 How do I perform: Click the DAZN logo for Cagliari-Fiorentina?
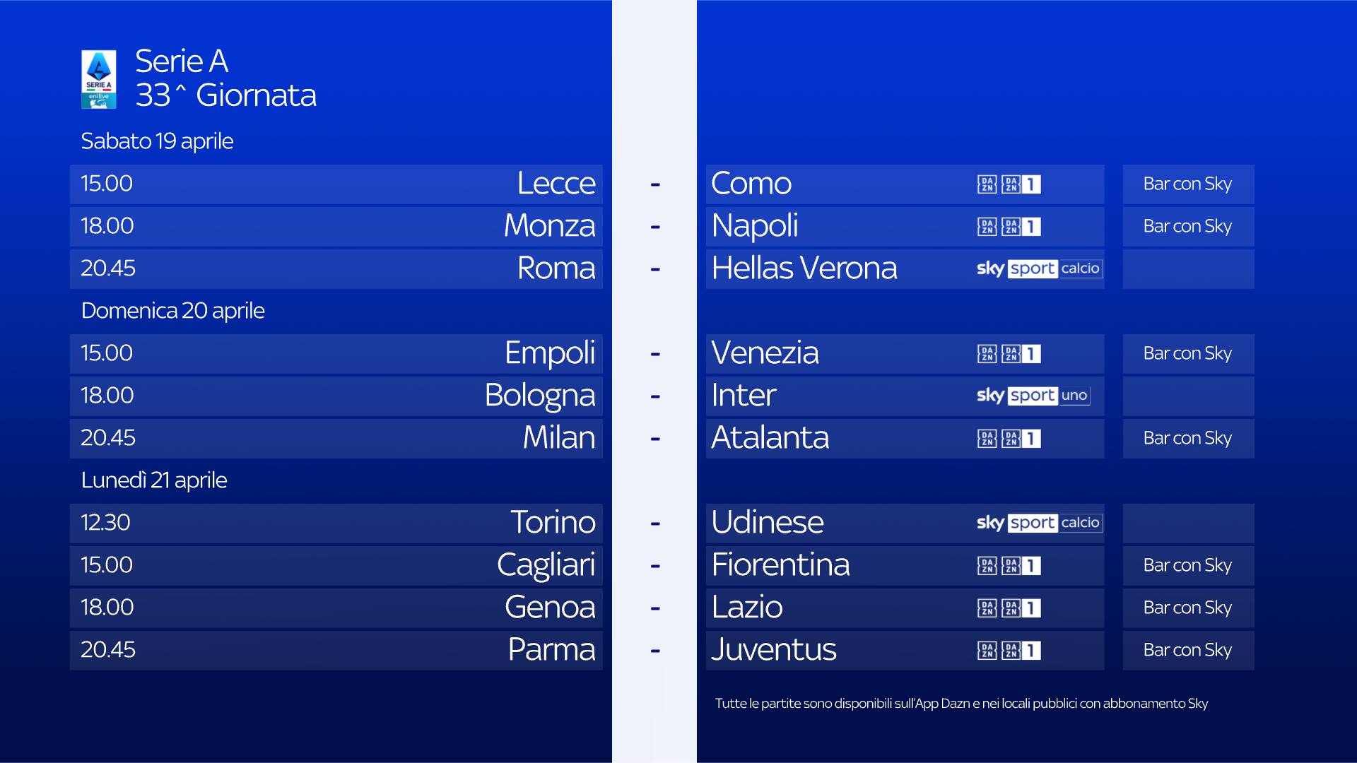click(x=987, y=566)
